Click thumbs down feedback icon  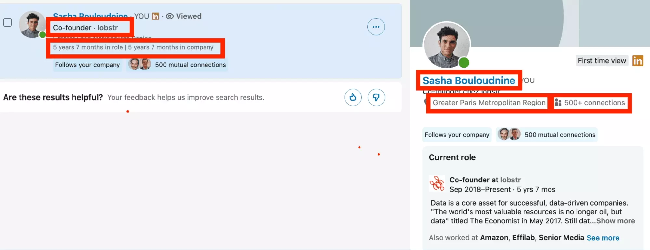coord(377,97)
